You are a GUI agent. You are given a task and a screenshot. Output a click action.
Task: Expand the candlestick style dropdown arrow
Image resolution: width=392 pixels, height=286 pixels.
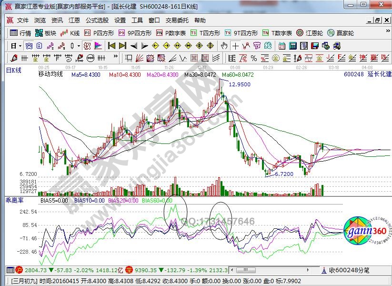[79, 46]
